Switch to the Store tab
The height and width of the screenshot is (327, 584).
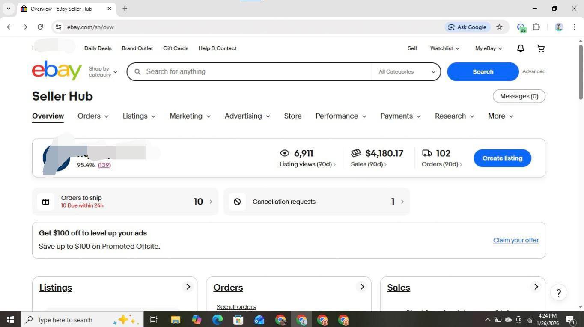coord(292,116)
